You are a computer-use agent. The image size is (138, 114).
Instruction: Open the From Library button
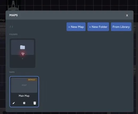(121, 27)
